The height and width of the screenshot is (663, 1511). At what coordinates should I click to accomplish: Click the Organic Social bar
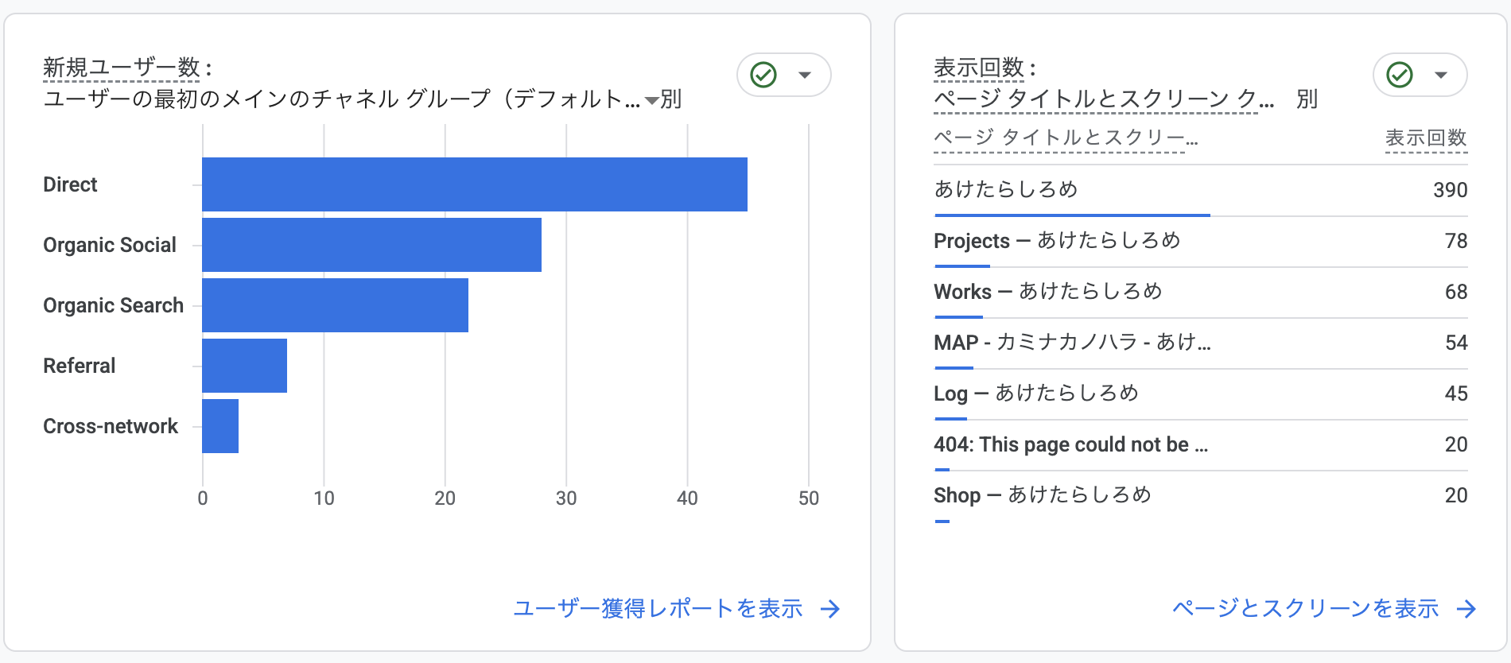pyautogui.click(x=371, y=245)
